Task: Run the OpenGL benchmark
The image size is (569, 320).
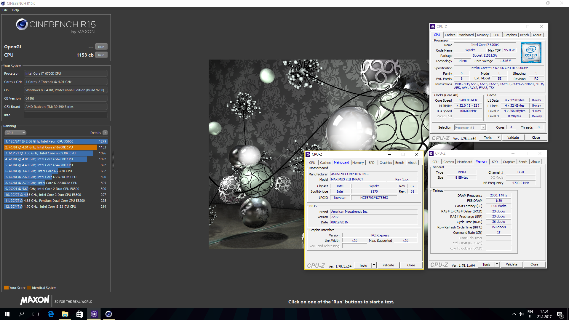Action: coord(101,47)
